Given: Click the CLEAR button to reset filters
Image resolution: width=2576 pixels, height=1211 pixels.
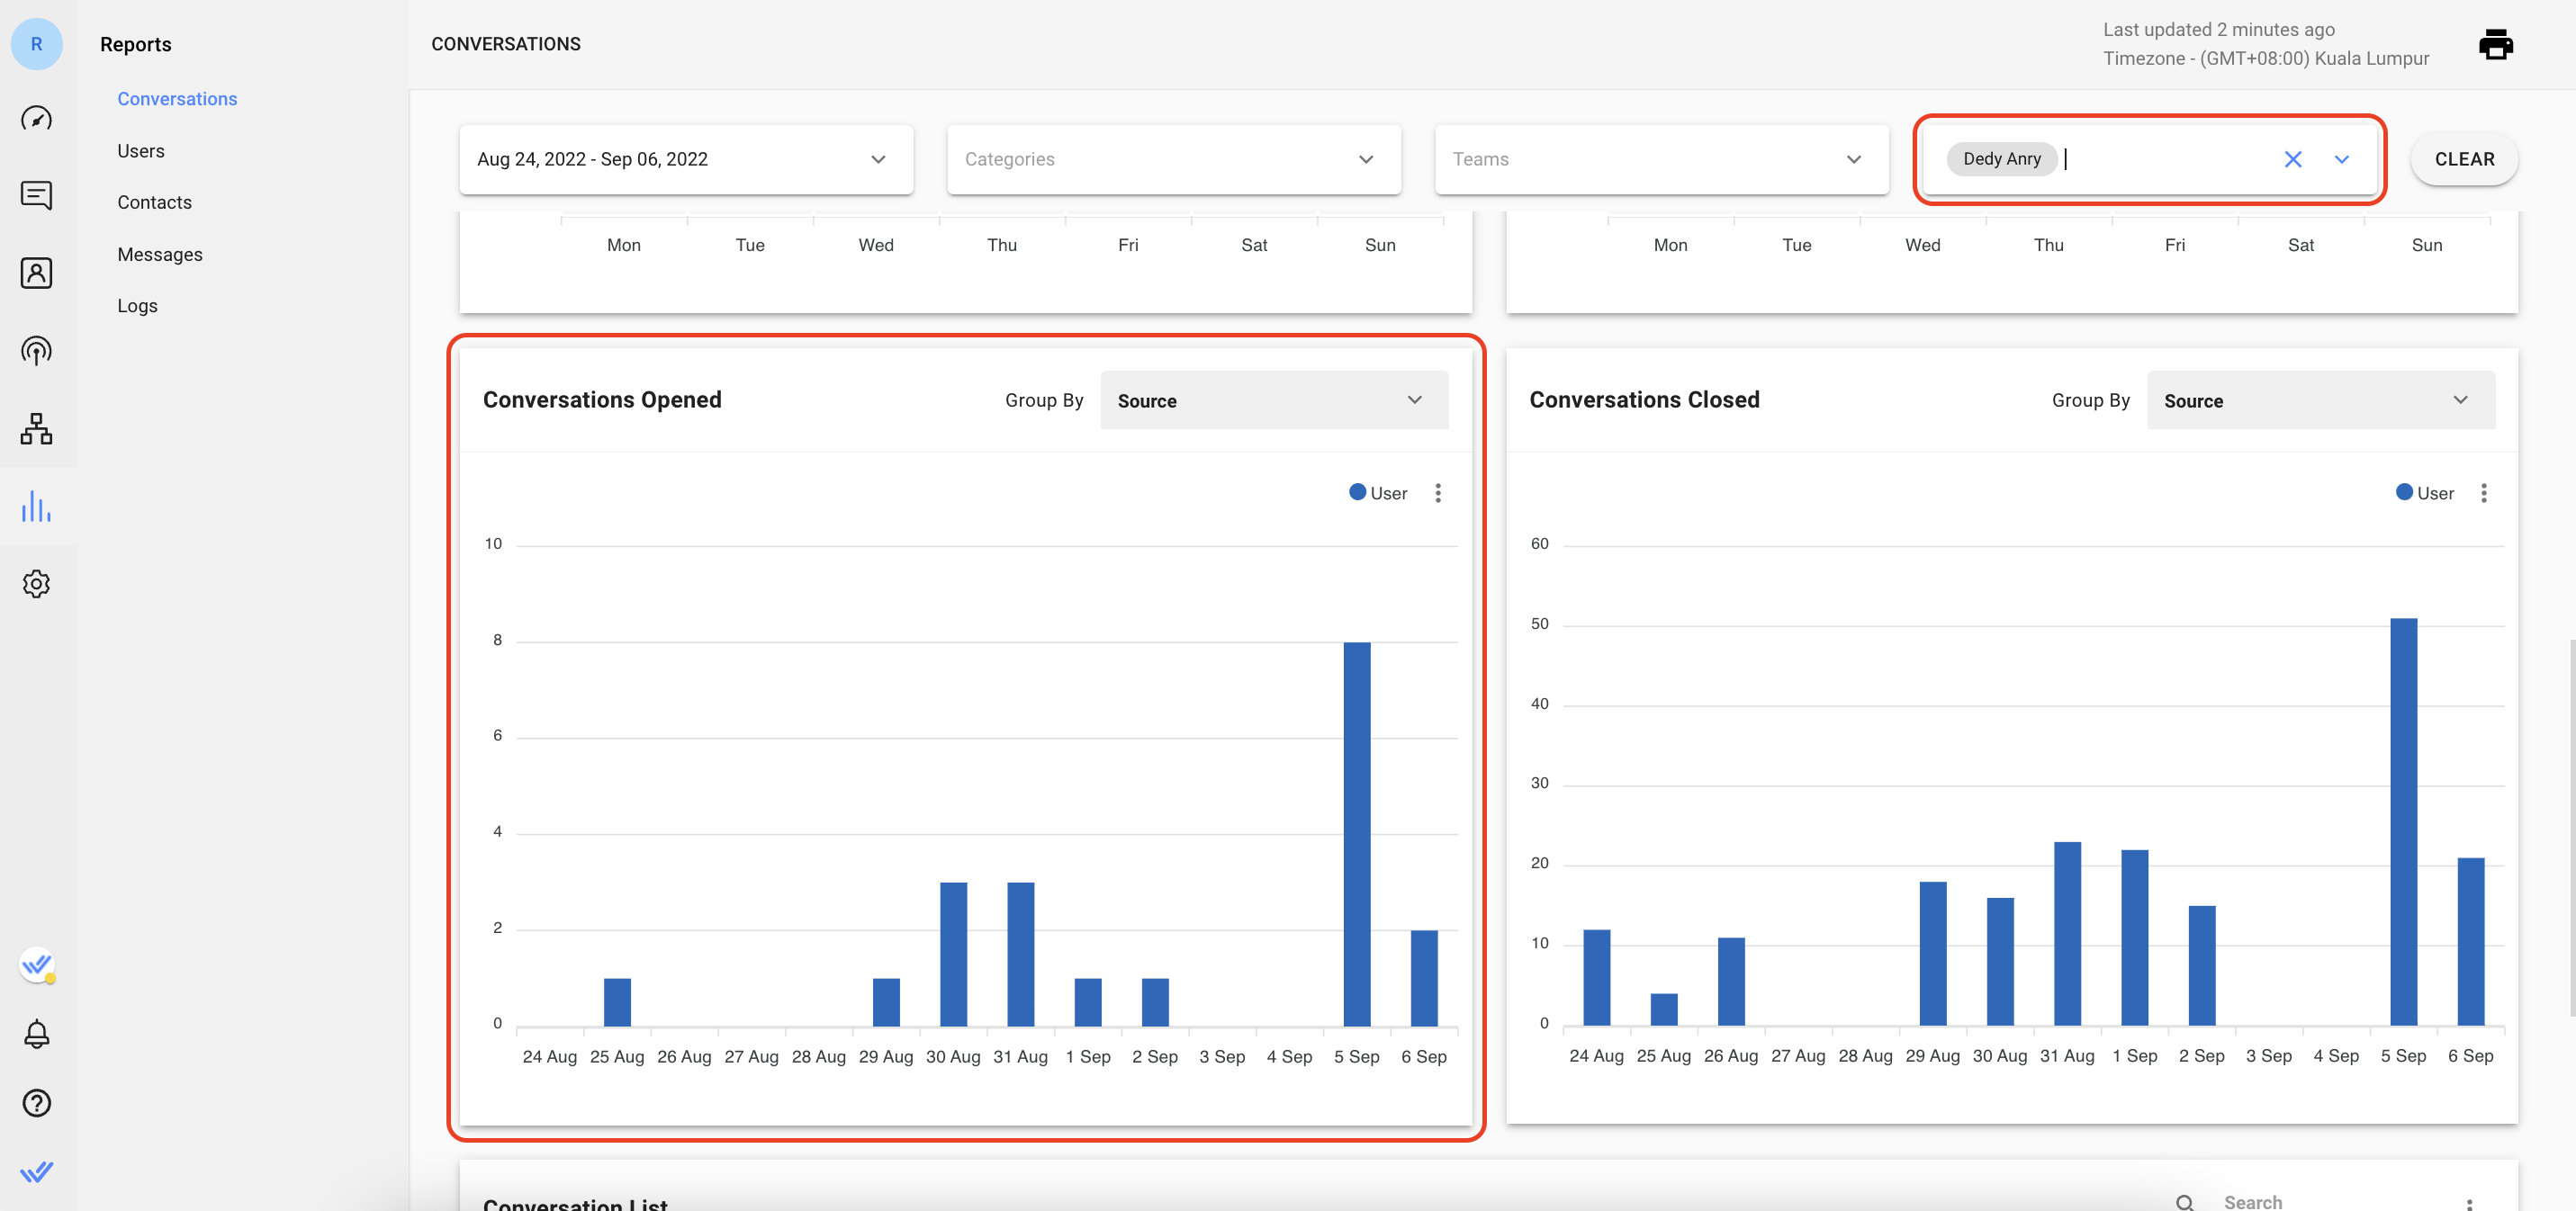Looking at the screenshot, I should pos(2464,159).
